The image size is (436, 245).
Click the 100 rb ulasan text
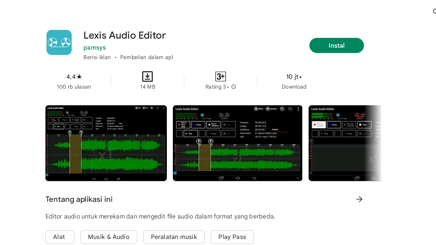click(74, 87)
